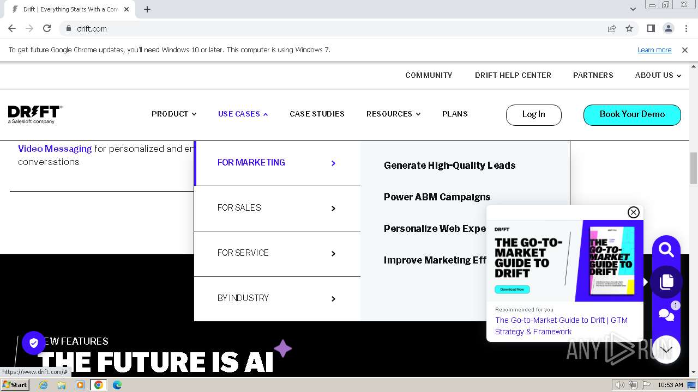Expand the PRODUCT navigation menu

[174, 114]
